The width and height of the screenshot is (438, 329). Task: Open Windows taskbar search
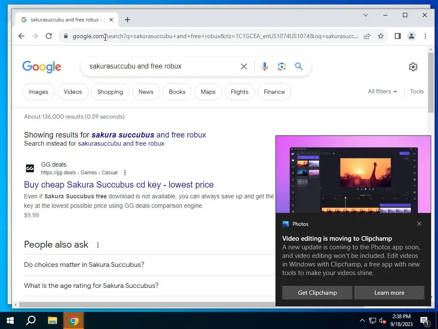click(31, 320)
